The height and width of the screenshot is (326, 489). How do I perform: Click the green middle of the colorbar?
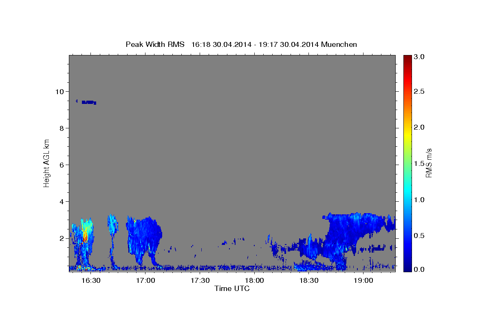click(x=407, y=163)
